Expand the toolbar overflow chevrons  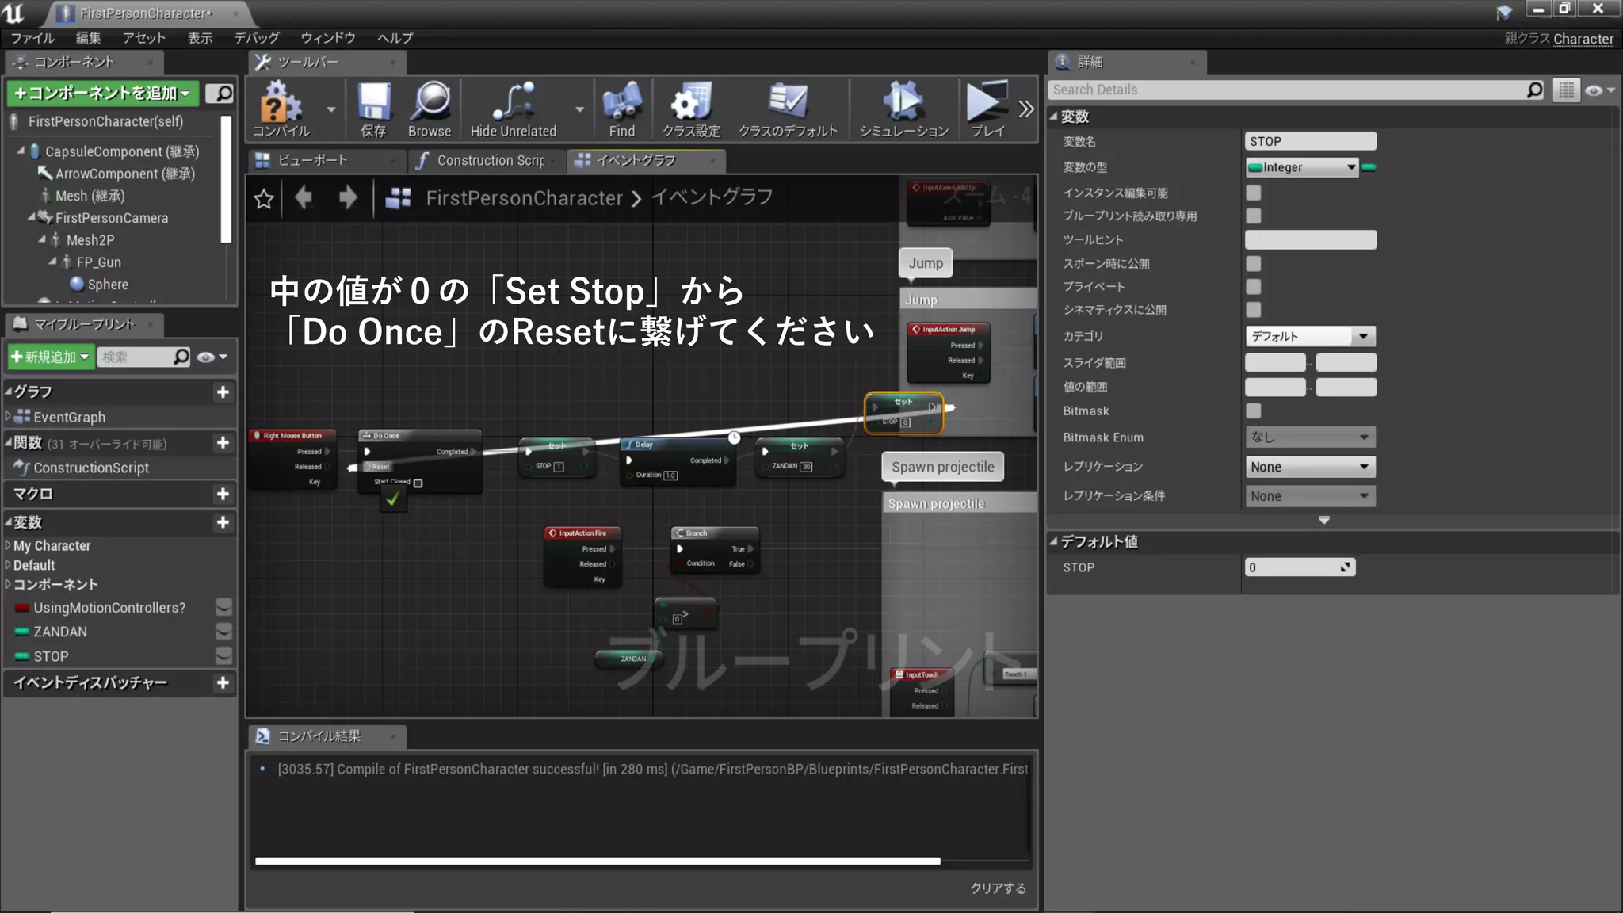pyautogui.click(x=1026, y=109)
